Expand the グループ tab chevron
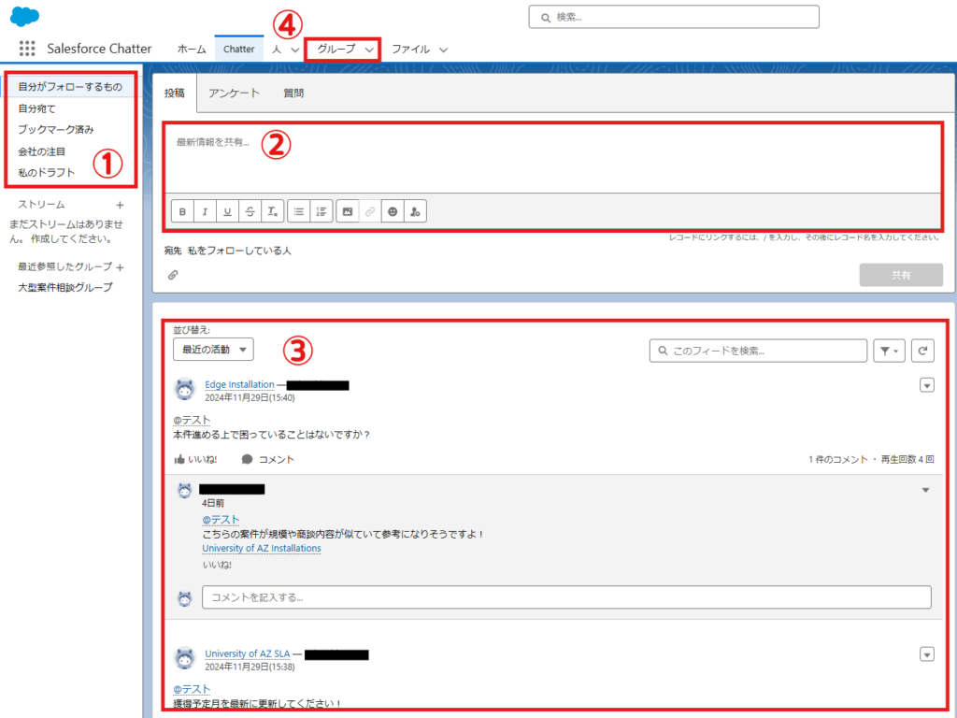 369,50
